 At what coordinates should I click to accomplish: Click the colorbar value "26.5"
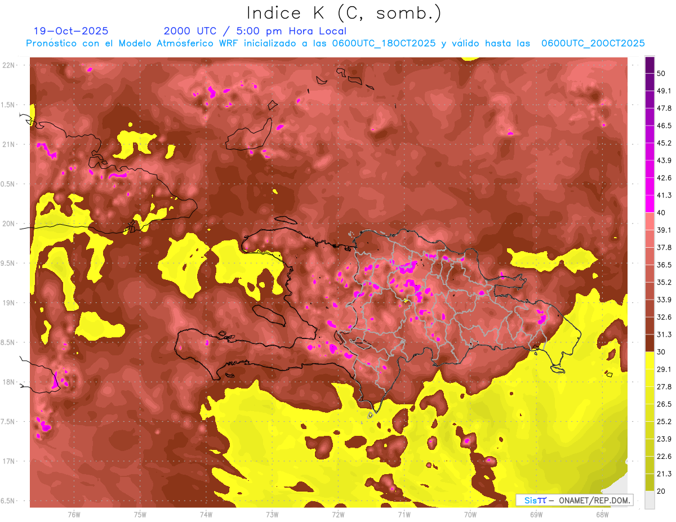(x=664, y=404)
